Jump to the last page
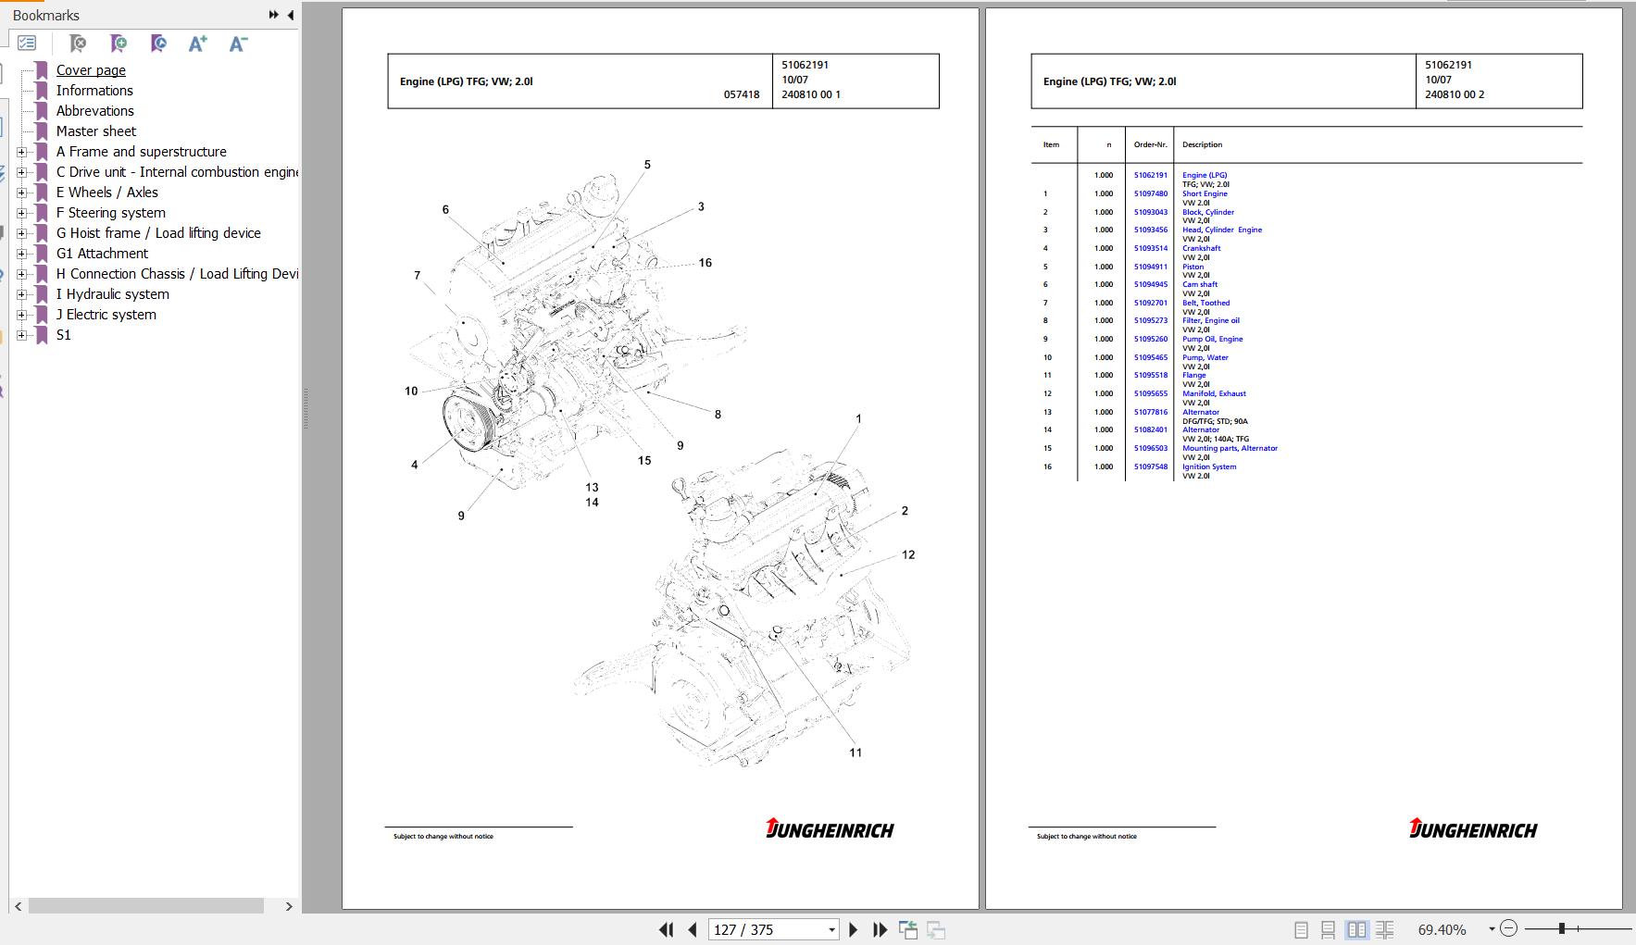Viewport: 1636px width, 945px height. coord(880,929)
